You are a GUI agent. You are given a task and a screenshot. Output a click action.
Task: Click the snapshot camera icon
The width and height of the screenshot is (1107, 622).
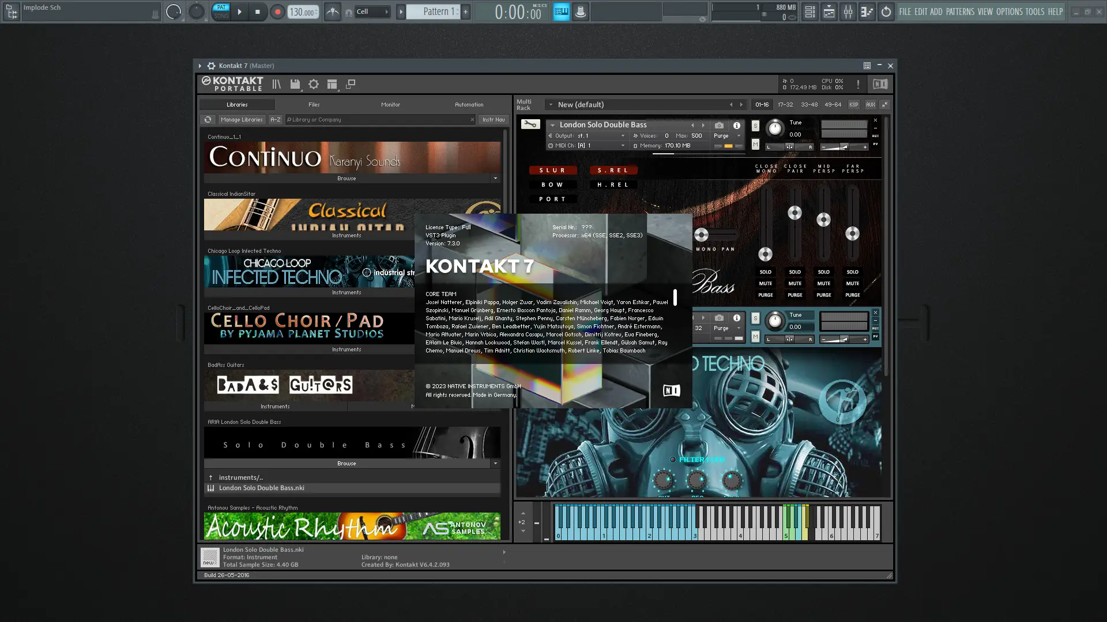click(x=719, y=125)
